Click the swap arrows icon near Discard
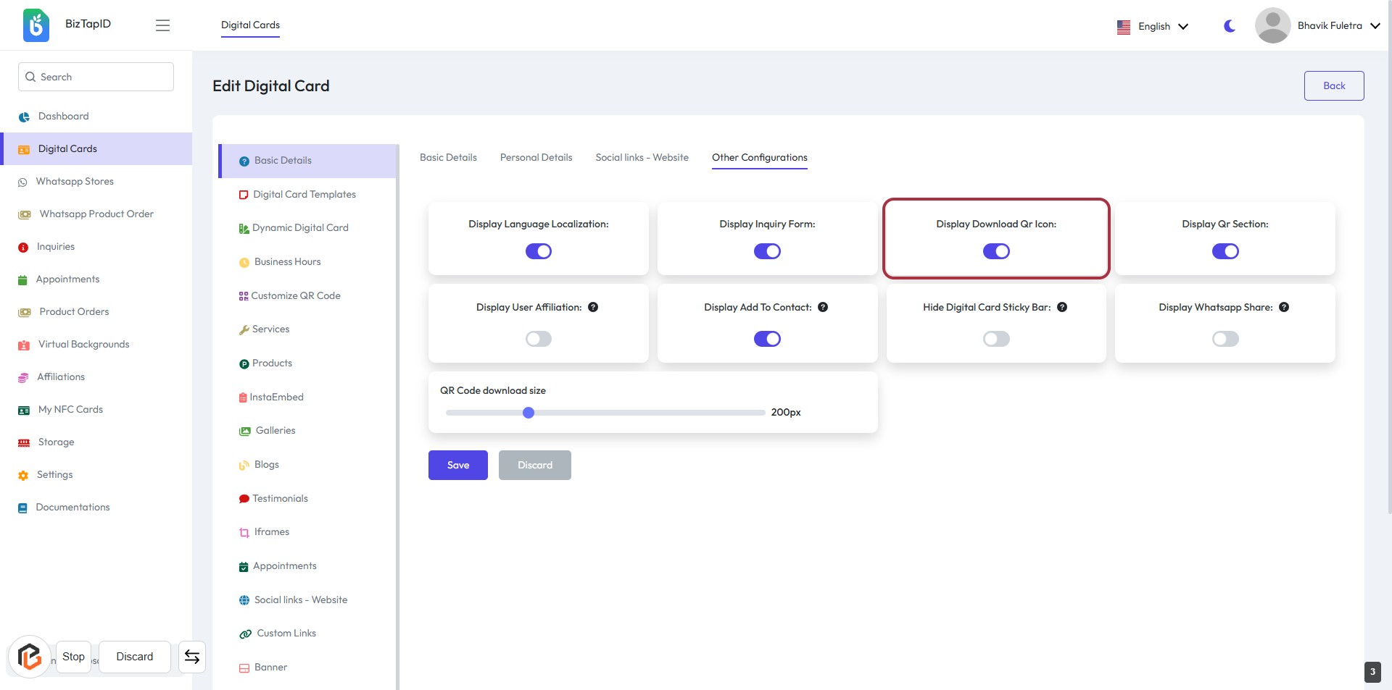The image size is (1392, 690). [192, 657]
